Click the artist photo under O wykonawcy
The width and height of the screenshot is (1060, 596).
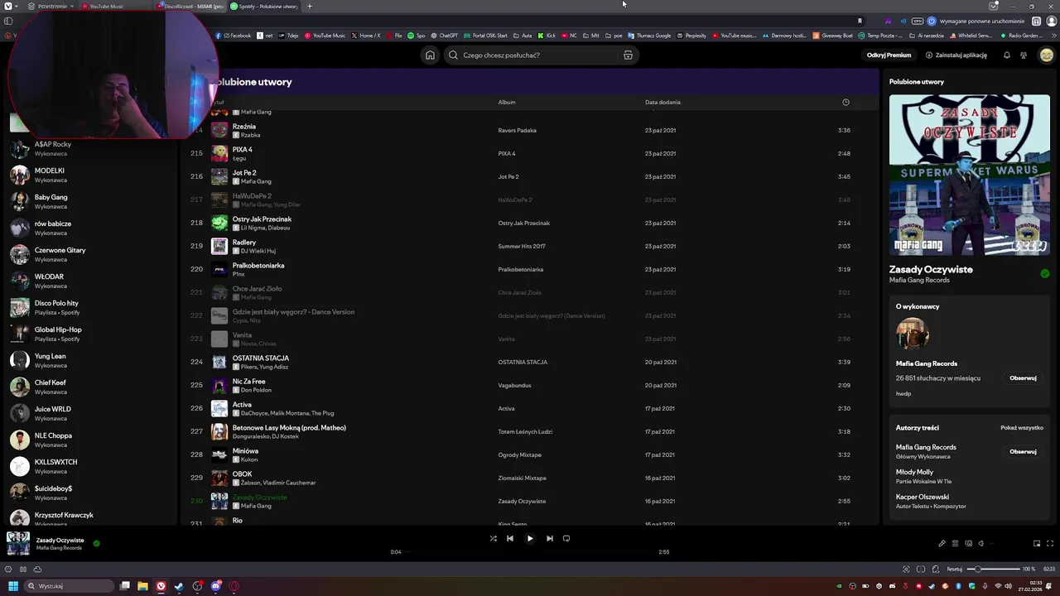[912, 334]
